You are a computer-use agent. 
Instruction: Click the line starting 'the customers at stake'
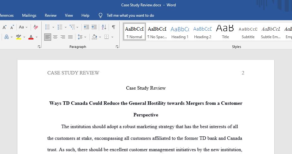coord(145,138)
